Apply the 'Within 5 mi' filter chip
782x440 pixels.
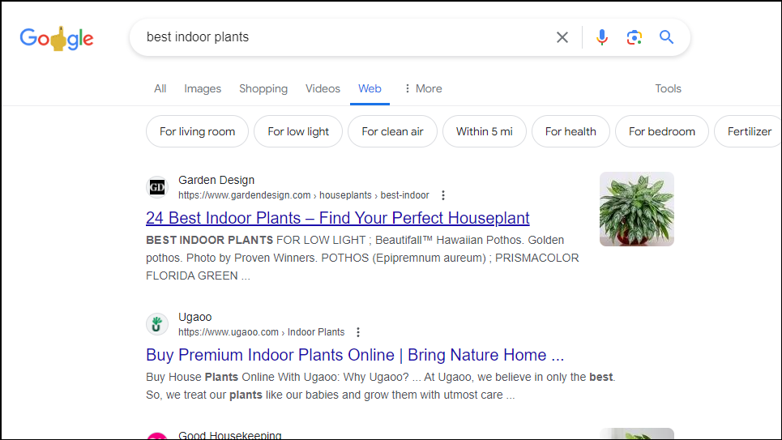tap(485, 132)
